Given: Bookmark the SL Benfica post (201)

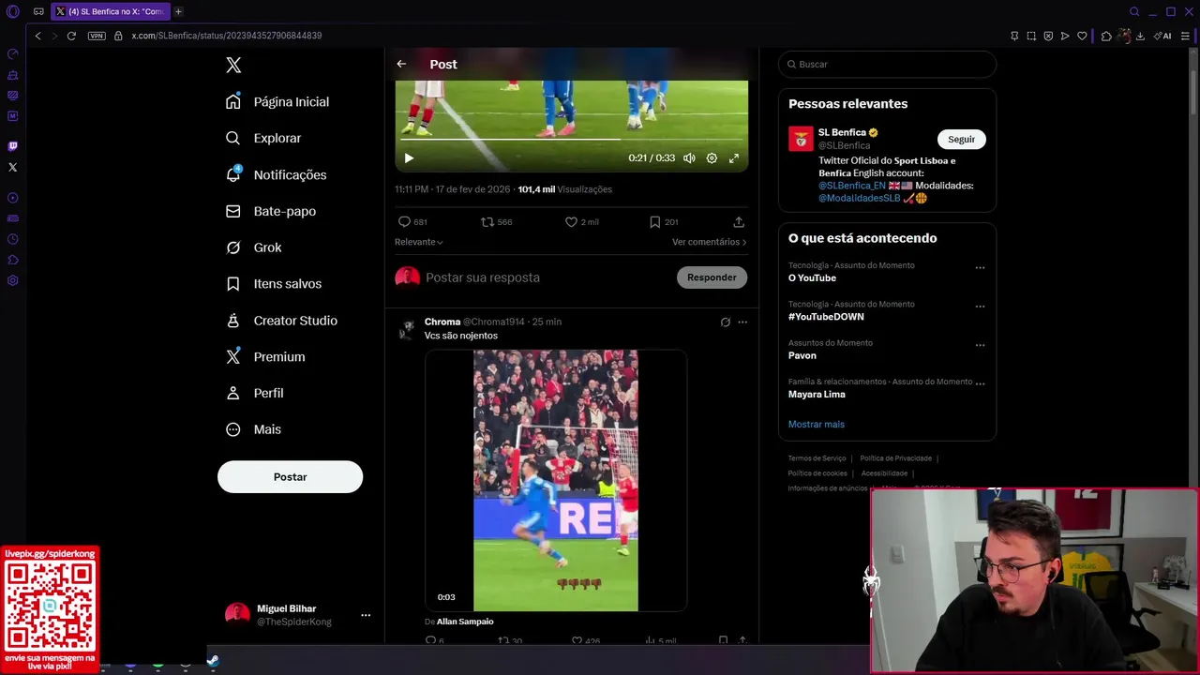Looking at the screenshot, I should (x=664, y=222).
